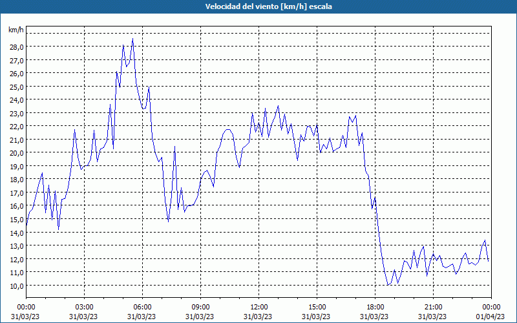Click the wind speed minimum near 10 km/h
This screenshot has width=517, height=323.
pos(388,284)
